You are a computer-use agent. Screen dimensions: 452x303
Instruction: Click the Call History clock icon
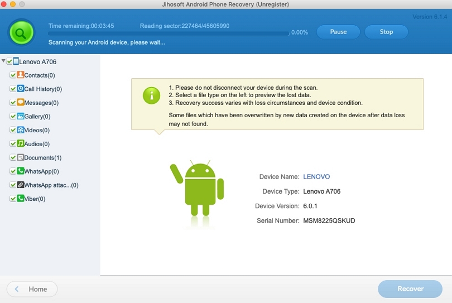(x=21, y=88)
